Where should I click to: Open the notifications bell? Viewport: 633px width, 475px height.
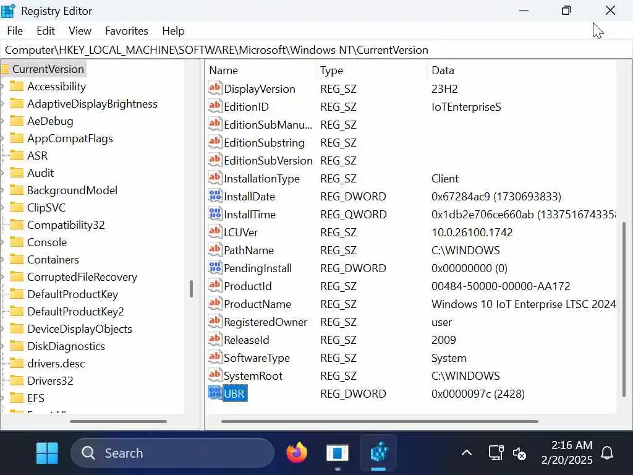[607, 453]
